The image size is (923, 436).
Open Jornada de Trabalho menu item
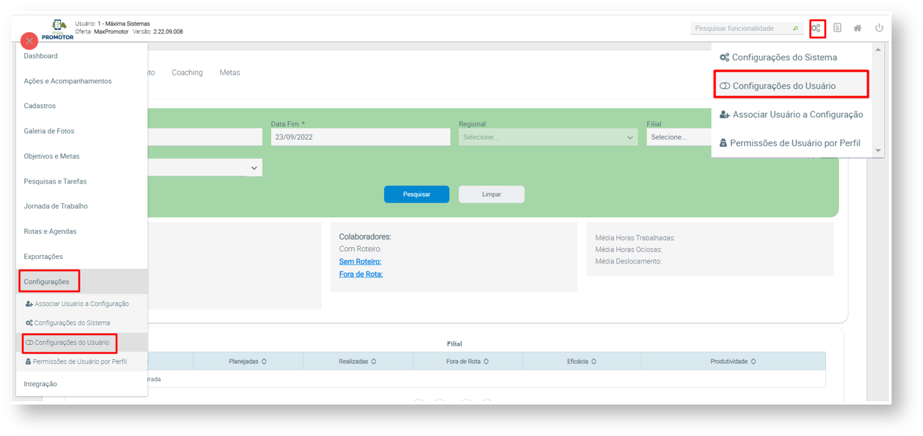(82, 207)
